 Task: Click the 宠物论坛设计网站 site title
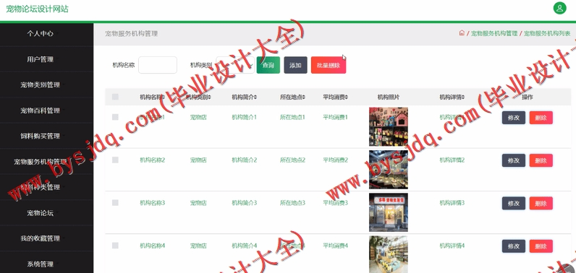[37, 9]
